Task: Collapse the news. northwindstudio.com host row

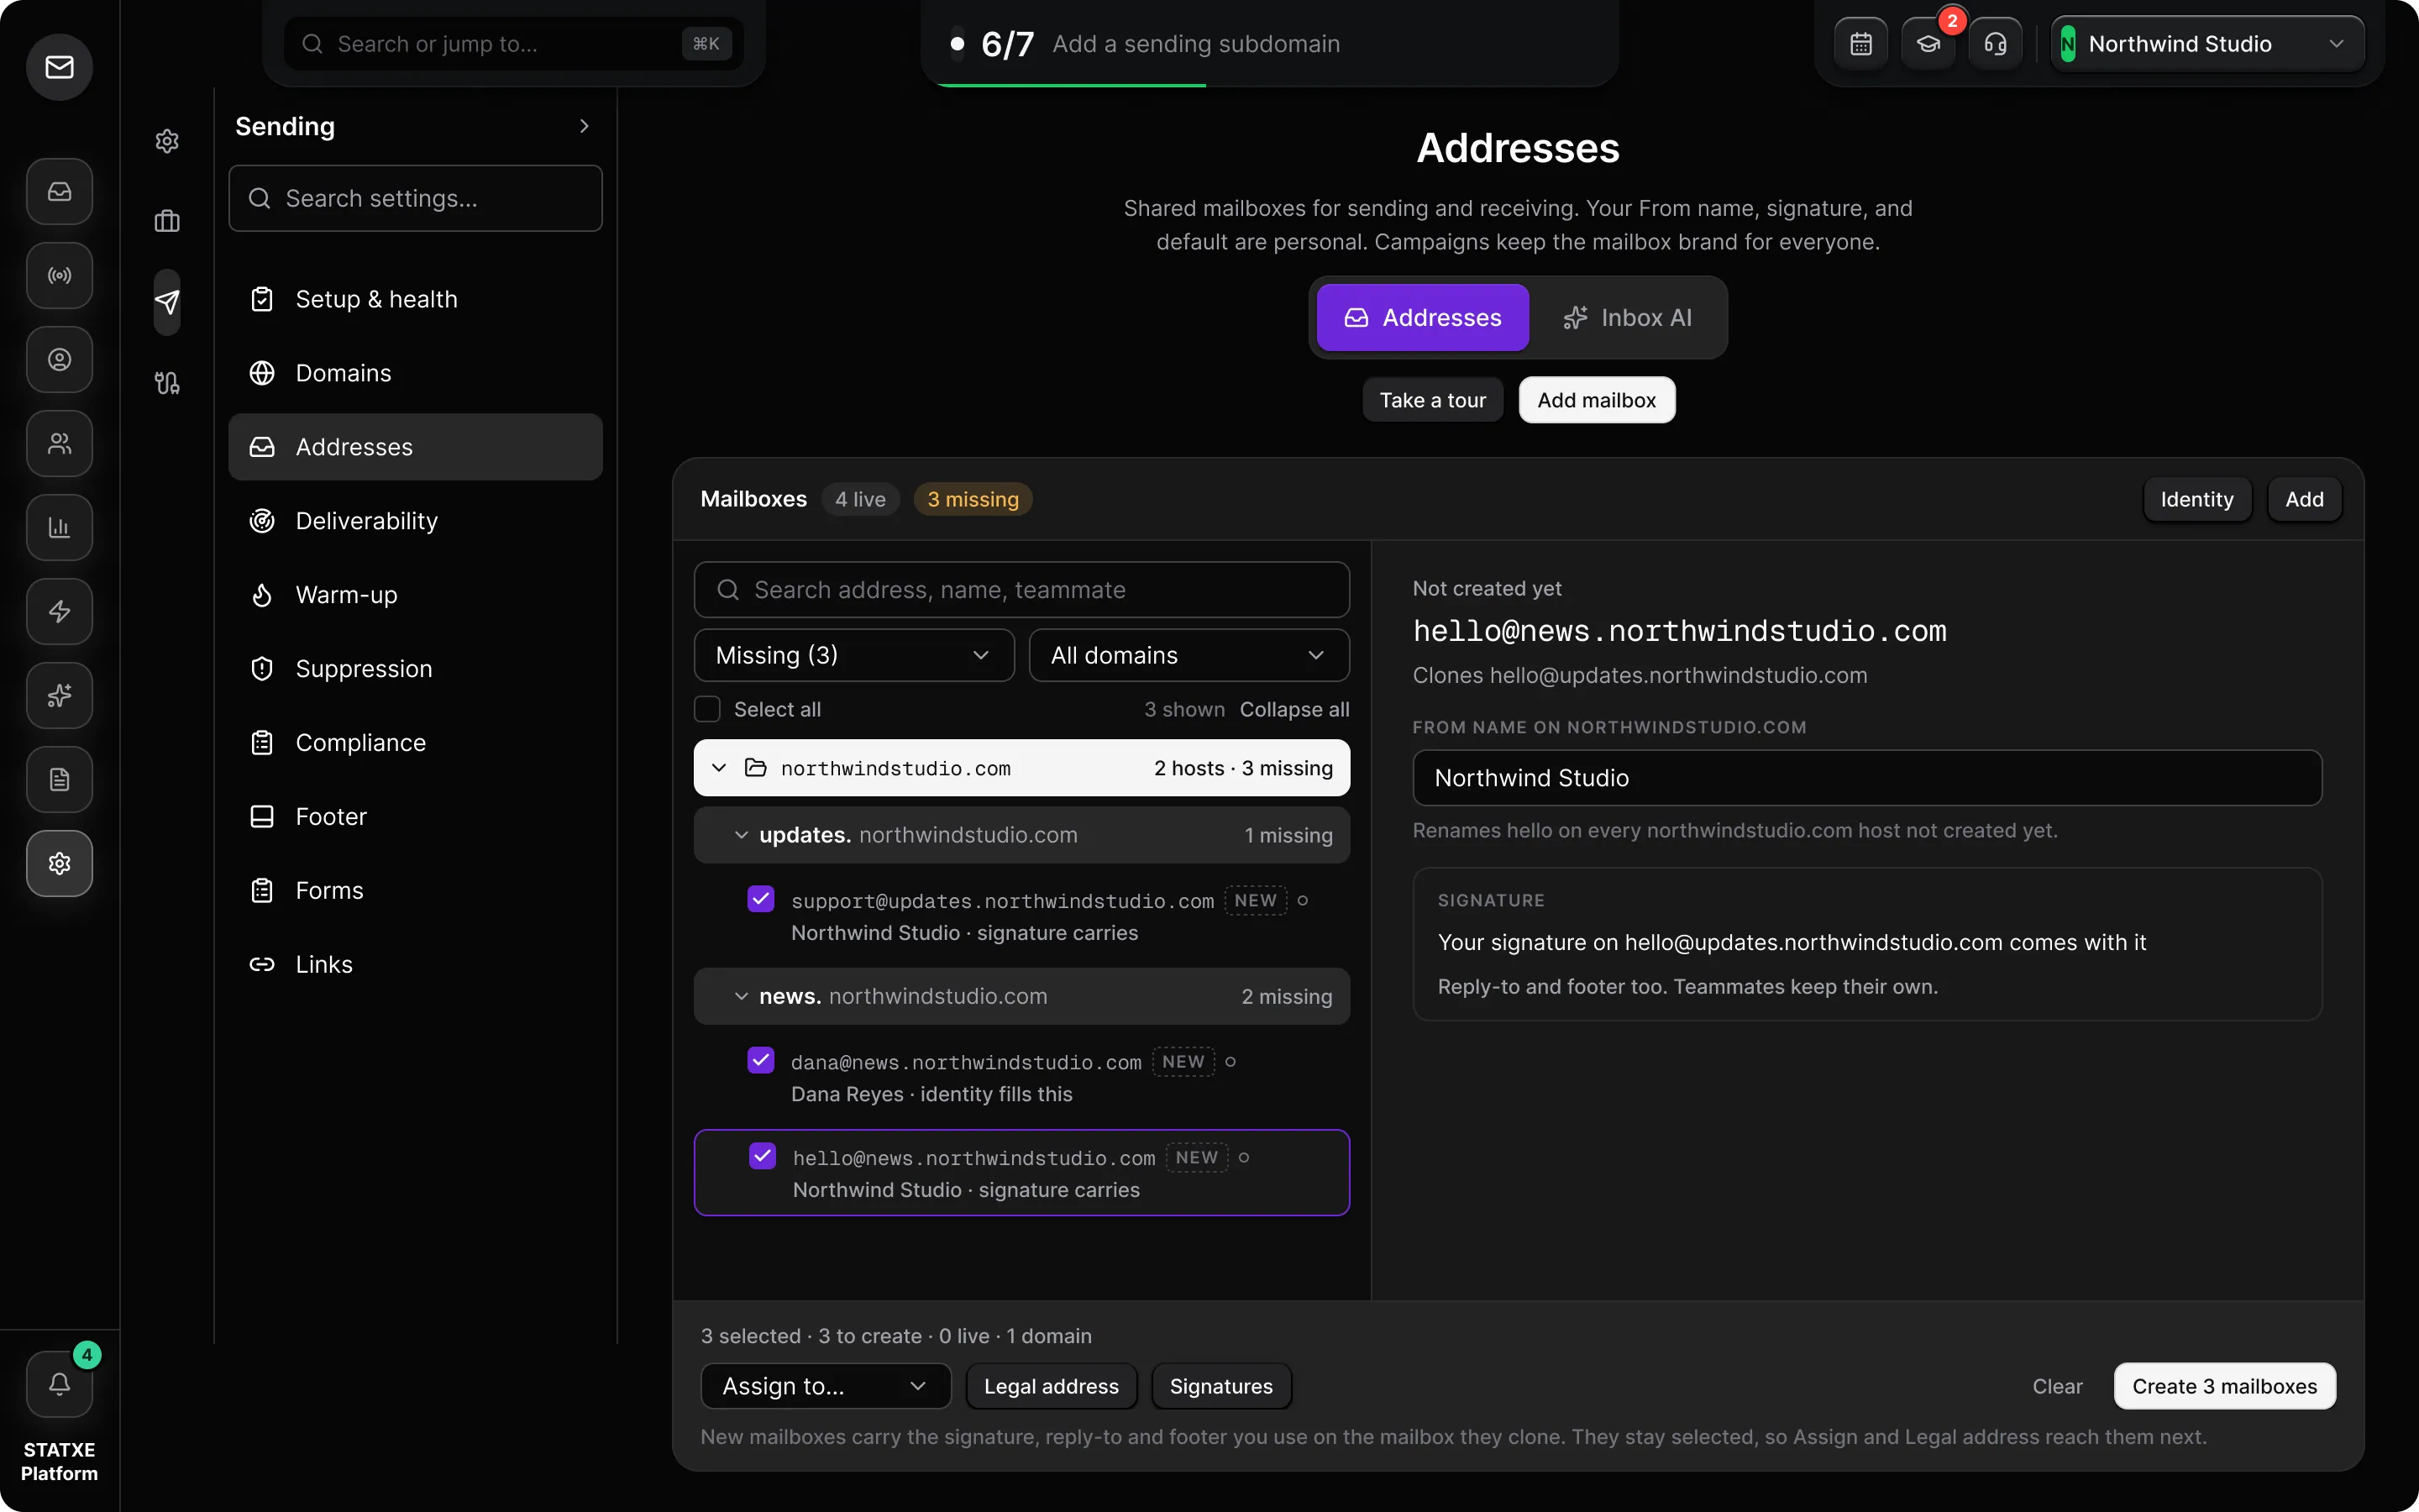Action: [x=1021, y=996]
